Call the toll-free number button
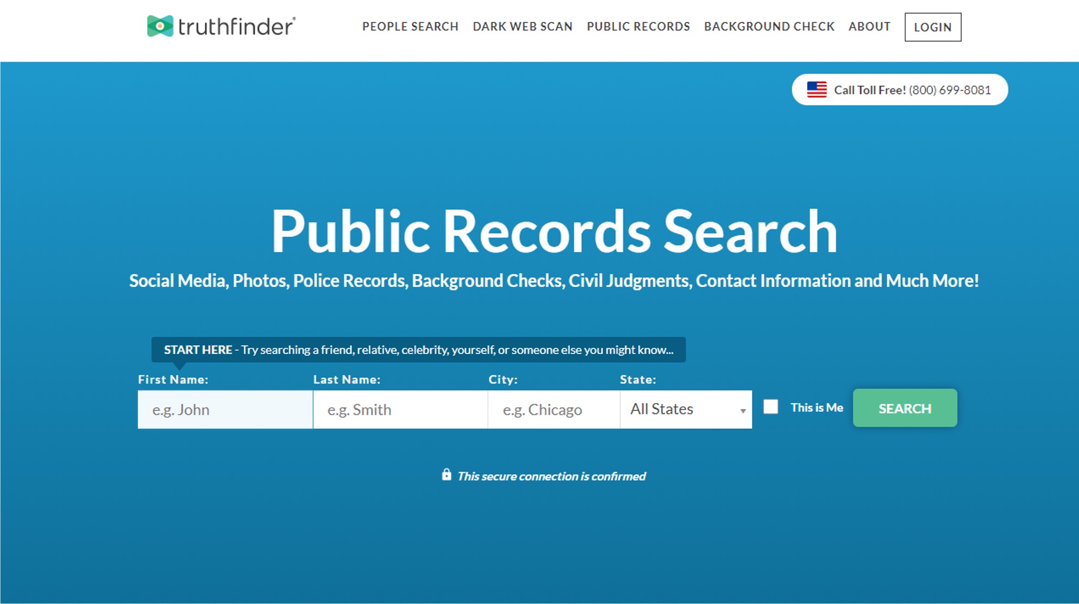The image size is (1079, 604). [x=899, y=90]
